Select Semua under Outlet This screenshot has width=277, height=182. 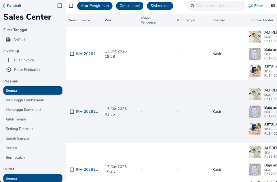[33, 178]
